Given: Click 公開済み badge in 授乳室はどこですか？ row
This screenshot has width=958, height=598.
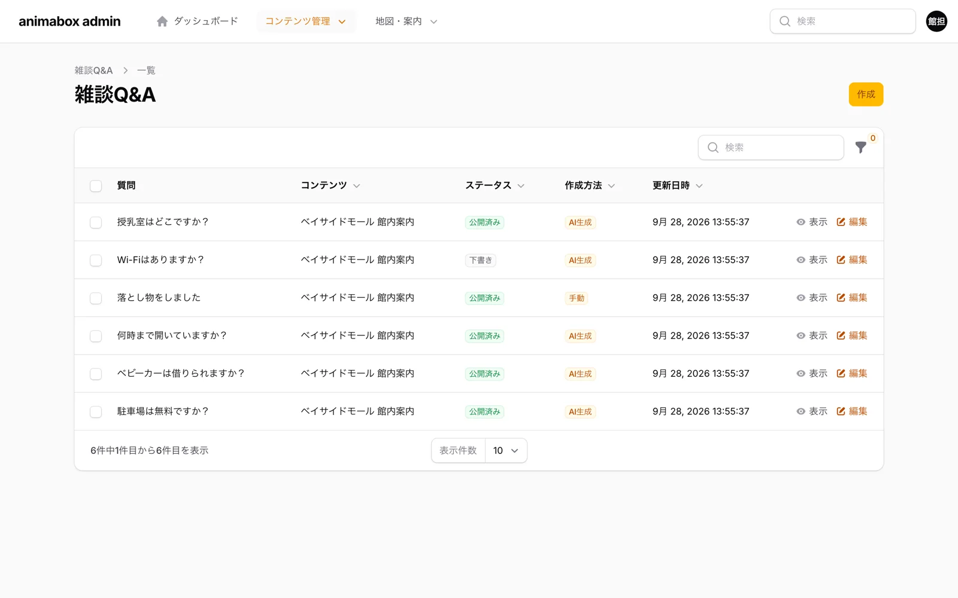Looking at the screenshot, I should [484, 222].
